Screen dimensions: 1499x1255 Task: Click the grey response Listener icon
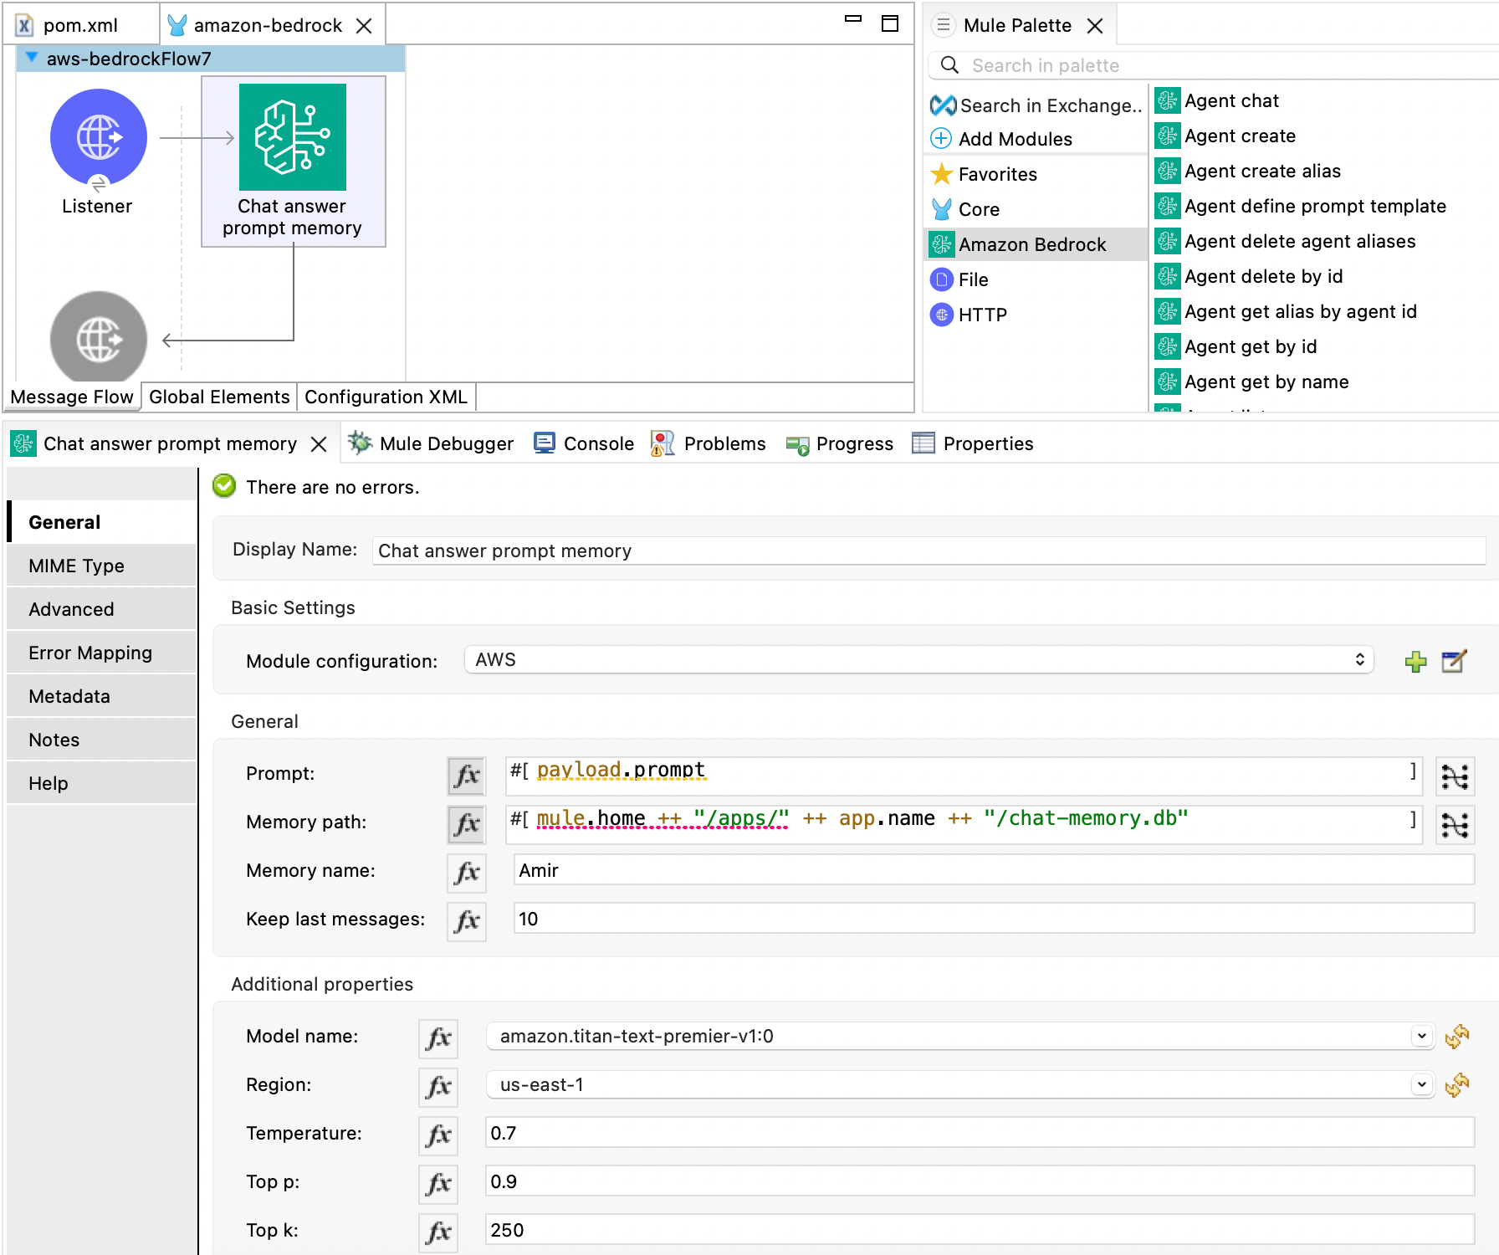pyautogui.click(x=99, y=339)
